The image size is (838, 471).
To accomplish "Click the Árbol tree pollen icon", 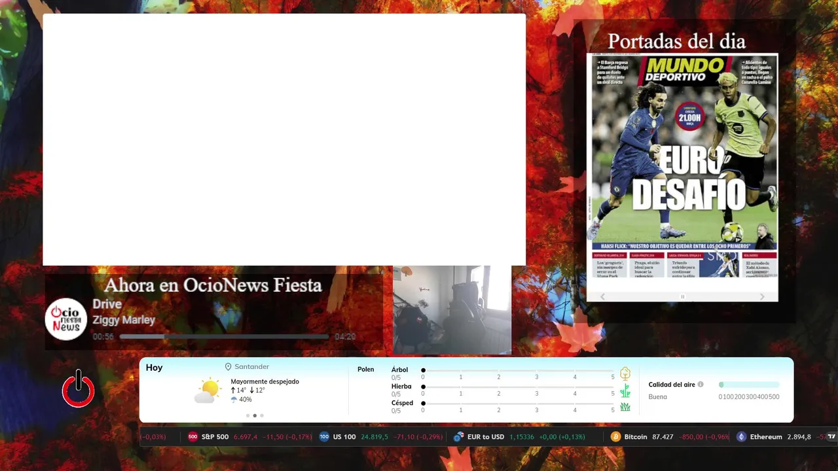I will [x=625, y=374].
